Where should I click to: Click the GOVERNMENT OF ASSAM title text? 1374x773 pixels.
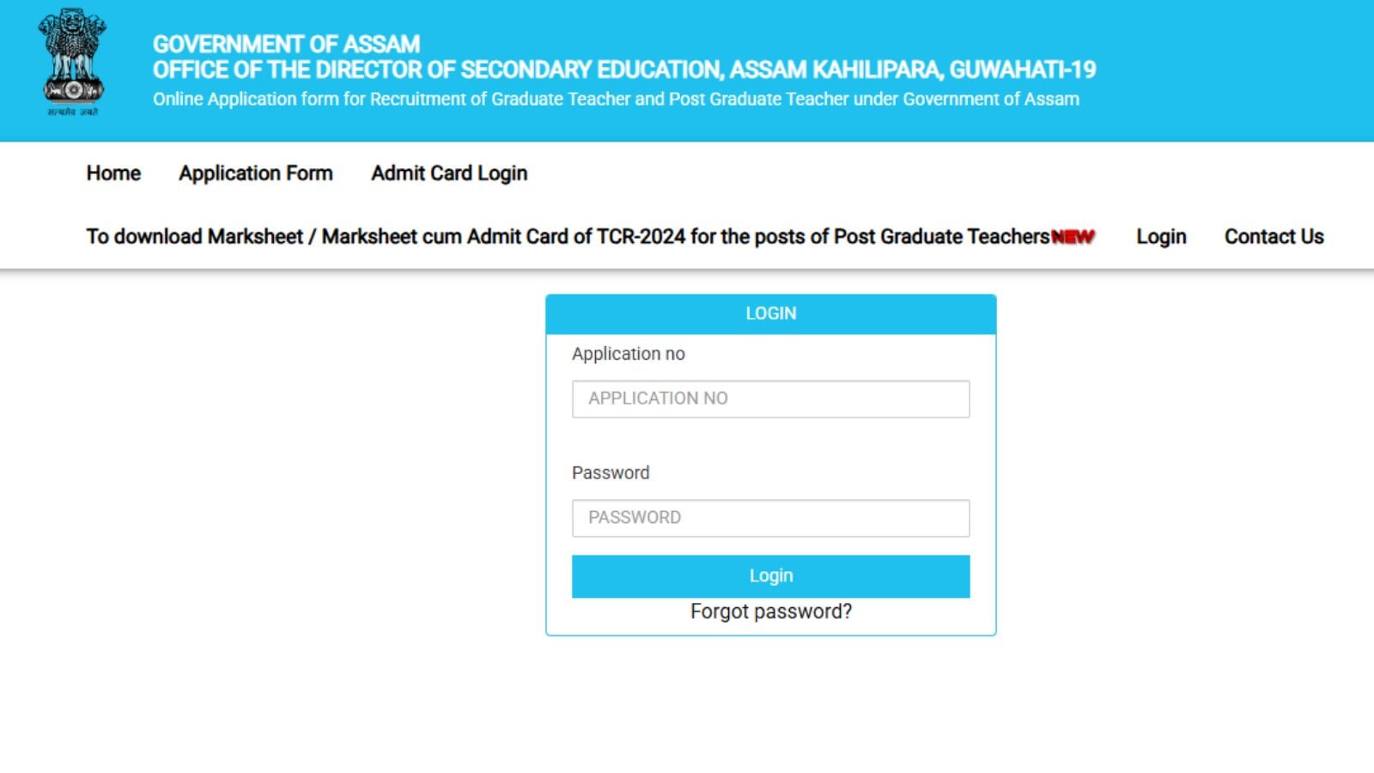pyautogui.click(x=286, y=44)
